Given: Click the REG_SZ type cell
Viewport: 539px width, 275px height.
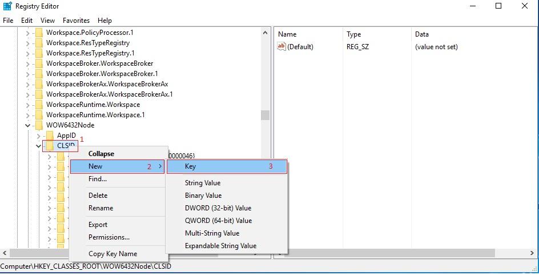Looking at the screenshot, I should click(x=358, y=47).
